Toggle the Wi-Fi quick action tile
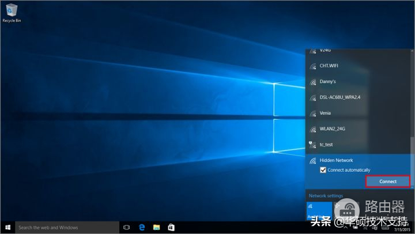The width and height of the screenshot is (415, 234). click(x=320, y=210)
